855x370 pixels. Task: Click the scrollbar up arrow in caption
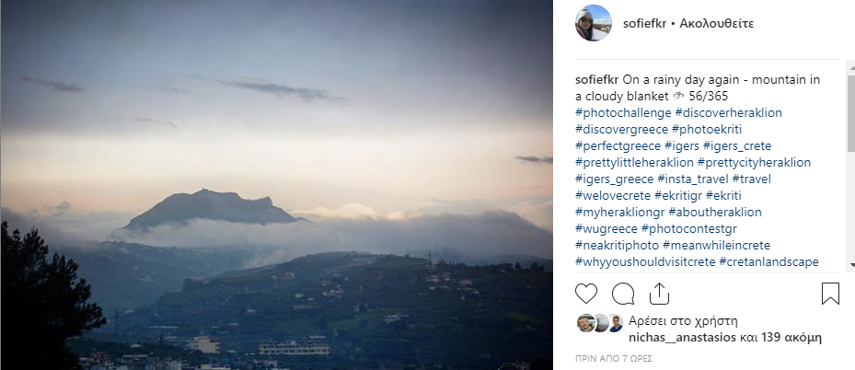tap(850, 67)
